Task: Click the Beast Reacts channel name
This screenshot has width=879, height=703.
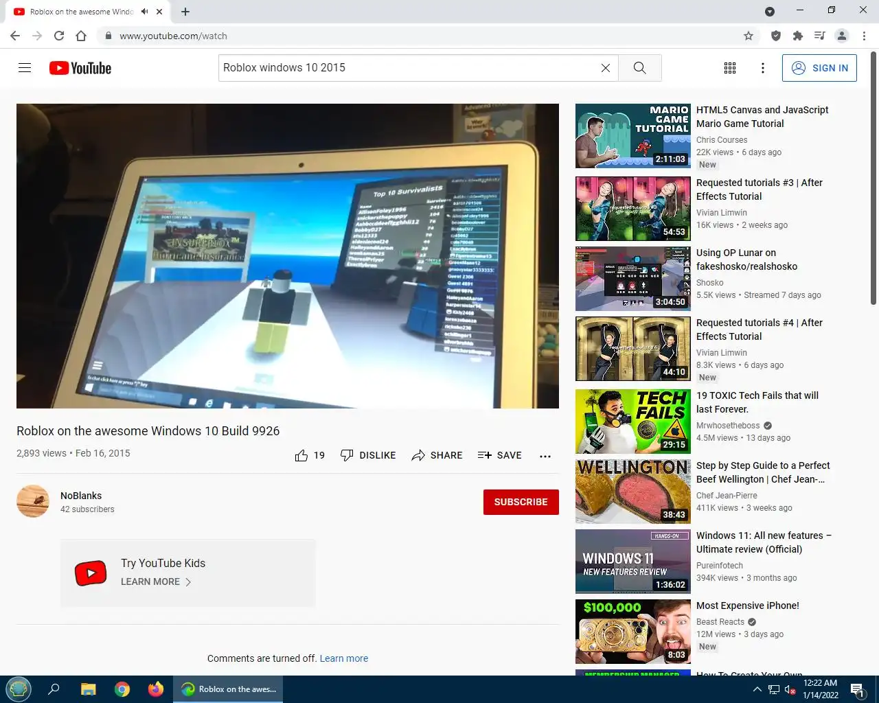Action: pos(720,622)
